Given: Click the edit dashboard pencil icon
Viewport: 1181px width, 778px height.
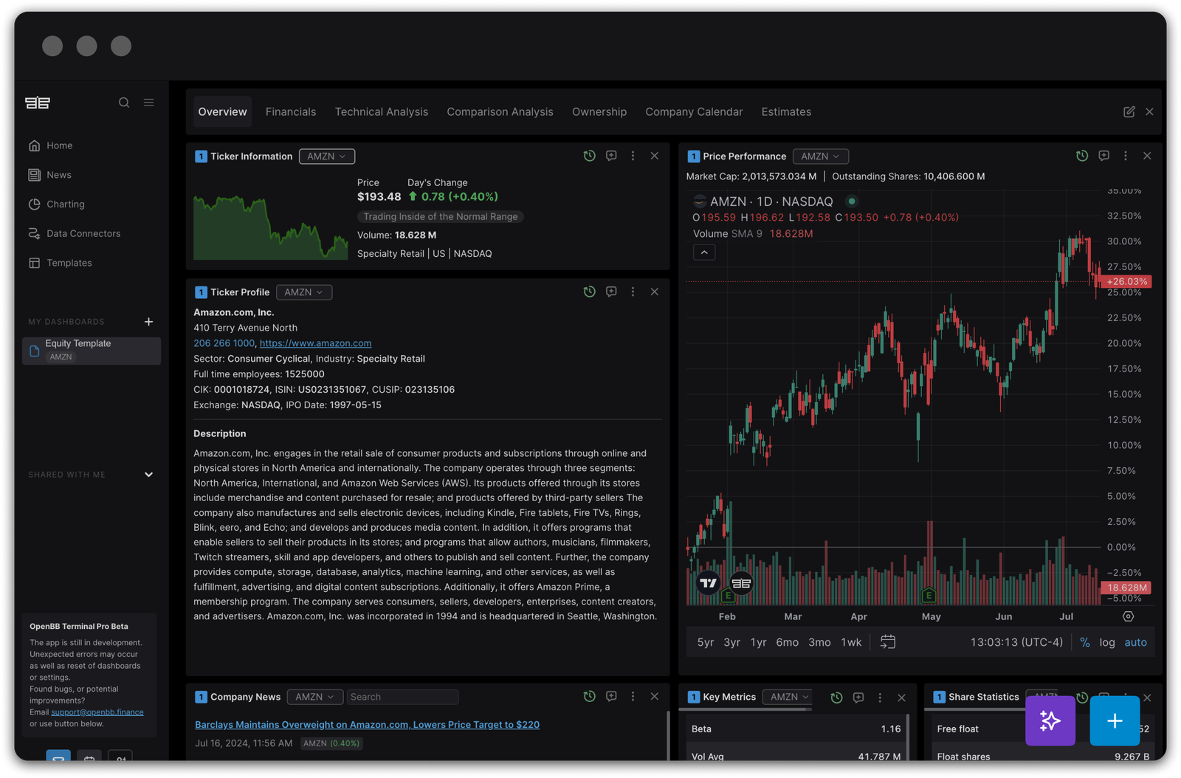Looking at the screenshot, I should coord(1129,111).
